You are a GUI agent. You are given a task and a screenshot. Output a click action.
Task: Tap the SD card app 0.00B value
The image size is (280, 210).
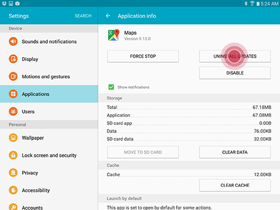pos(265,123)
